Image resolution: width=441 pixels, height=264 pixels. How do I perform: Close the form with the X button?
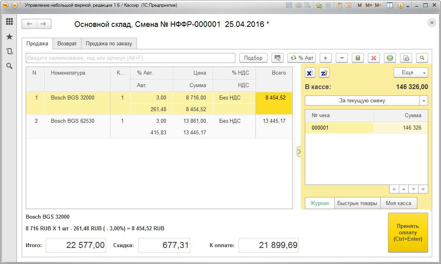[x=432, y=23]
